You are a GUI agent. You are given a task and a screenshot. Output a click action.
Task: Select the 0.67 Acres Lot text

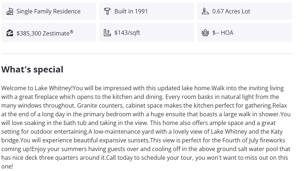(231, 11)
